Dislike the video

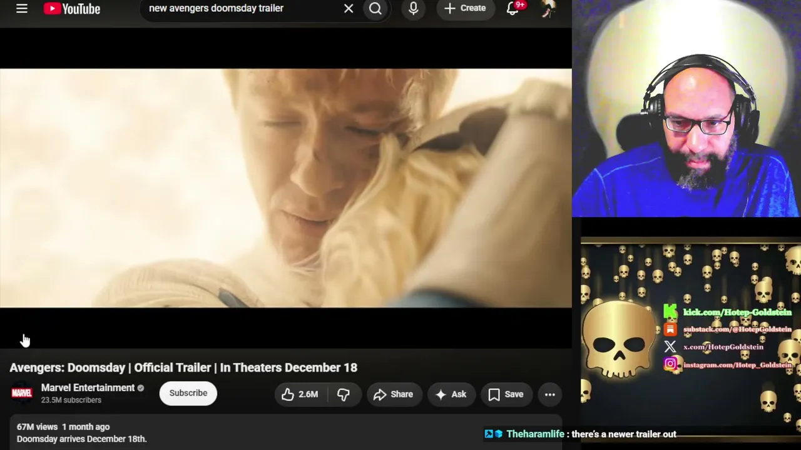pos(344,394)
